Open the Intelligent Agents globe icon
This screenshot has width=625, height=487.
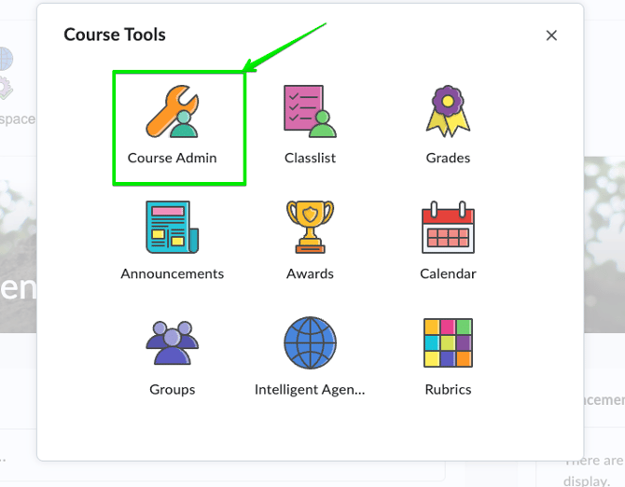click(310, 342)
